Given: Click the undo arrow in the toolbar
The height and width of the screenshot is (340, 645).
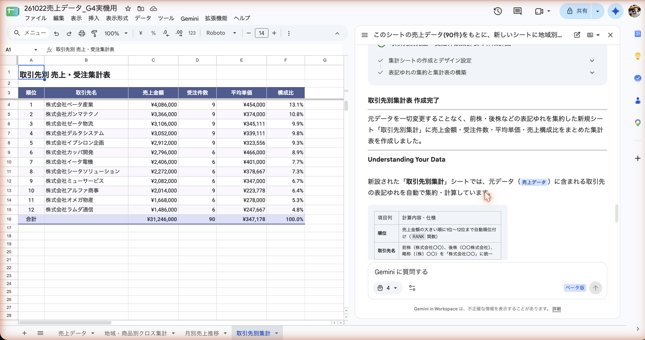Looking at the screenshot, I should [x=56, y=33].
